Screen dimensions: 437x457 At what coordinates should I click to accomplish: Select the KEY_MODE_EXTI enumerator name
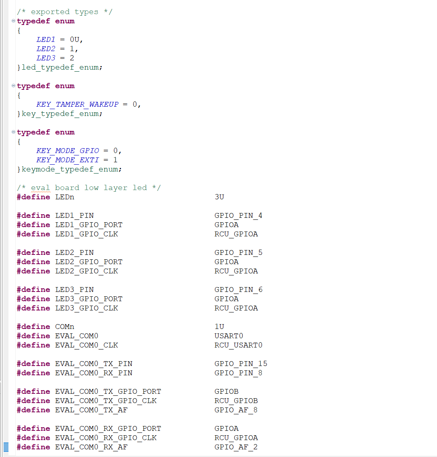(x=67, y=160)
